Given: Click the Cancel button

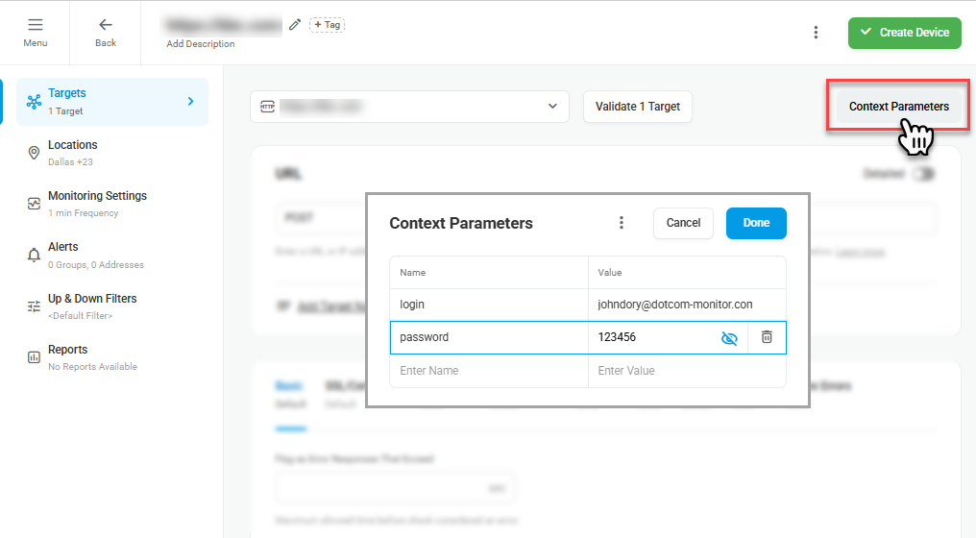Looking at the screenshot, I should point(683,223).
